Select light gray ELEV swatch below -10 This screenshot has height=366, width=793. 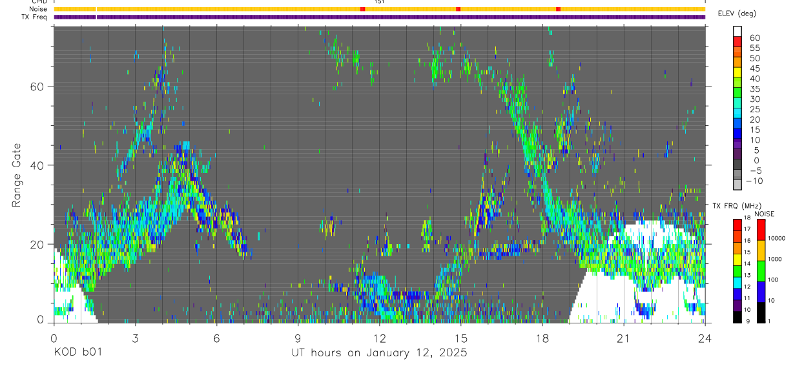(737, 185)
